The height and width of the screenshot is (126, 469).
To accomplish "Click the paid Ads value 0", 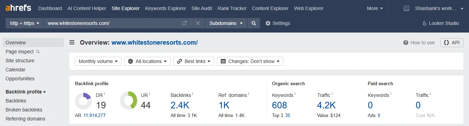I will point(379,115).
